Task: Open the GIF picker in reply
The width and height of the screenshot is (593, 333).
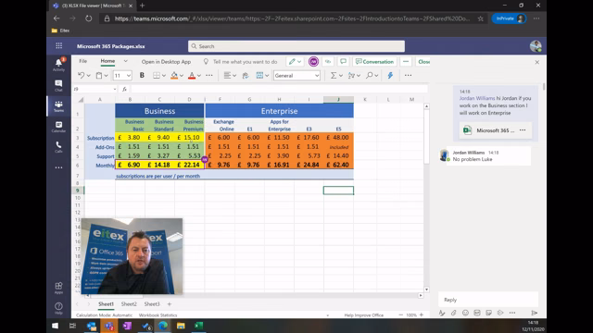Action: click(477, 313)
